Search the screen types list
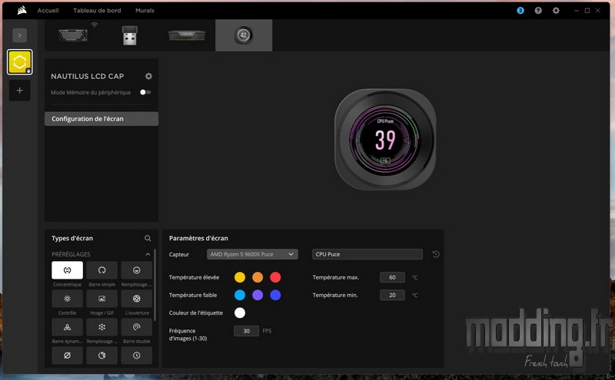This screenshot has height=380, width=615. (148, 239)
